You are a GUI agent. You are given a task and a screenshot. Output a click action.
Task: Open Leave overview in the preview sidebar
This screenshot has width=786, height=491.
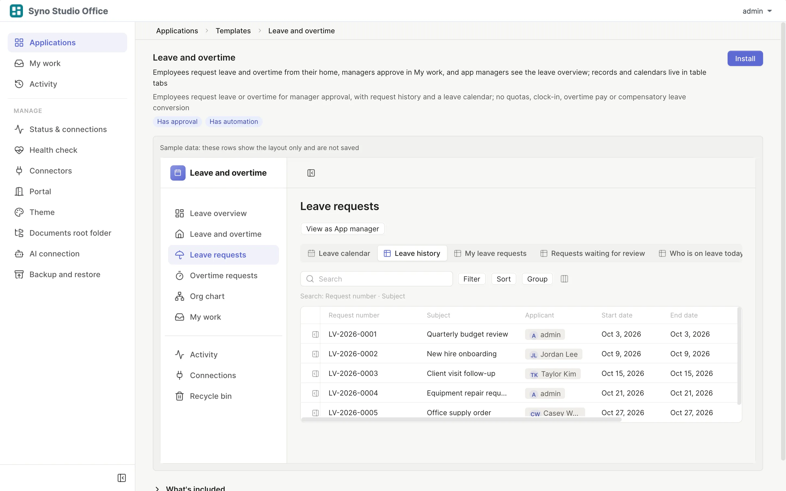click(223, 213)
